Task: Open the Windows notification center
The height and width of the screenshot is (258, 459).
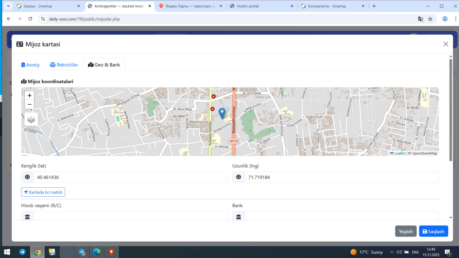Action: tap(448, 252)
